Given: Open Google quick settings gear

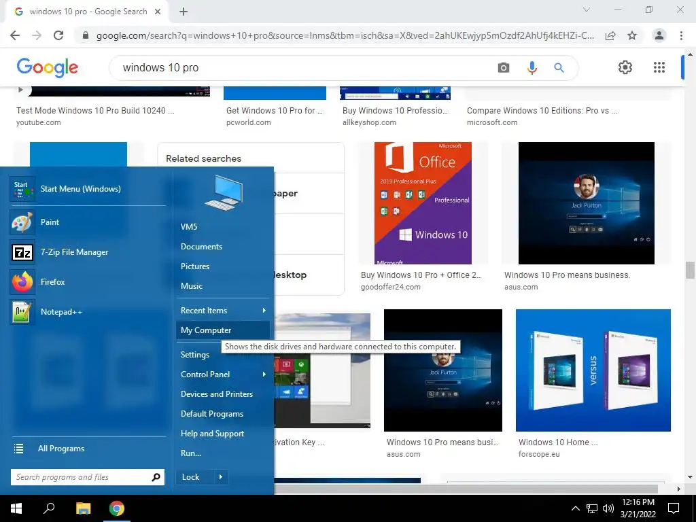Looking at the screenshot, I should pos(625,67).
